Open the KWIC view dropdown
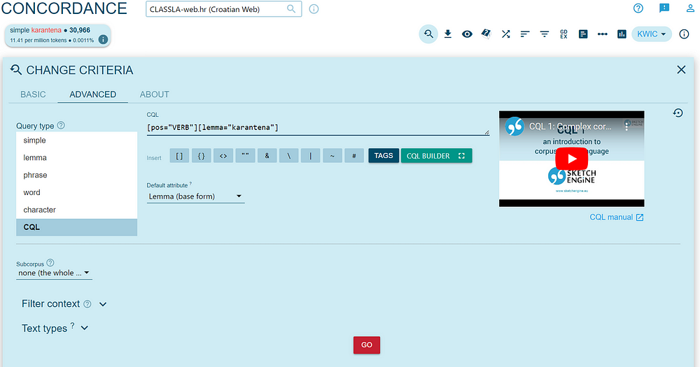This screenshot has height=367, width=700. [x=651, y=34]
